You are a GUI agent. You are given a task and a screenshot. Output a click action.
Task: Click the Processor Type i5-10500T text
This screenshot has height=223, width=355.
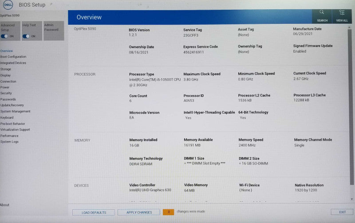click(x=155, y=82)
